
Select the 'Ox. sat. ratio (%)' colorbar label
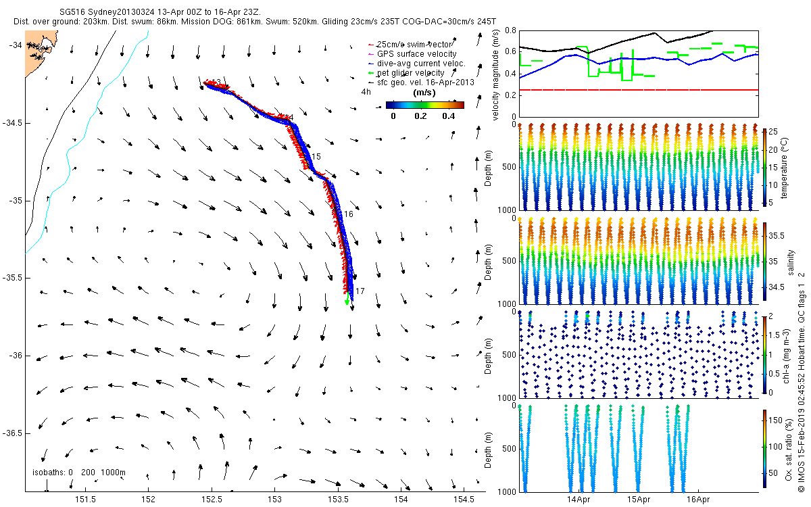(789, 448)
